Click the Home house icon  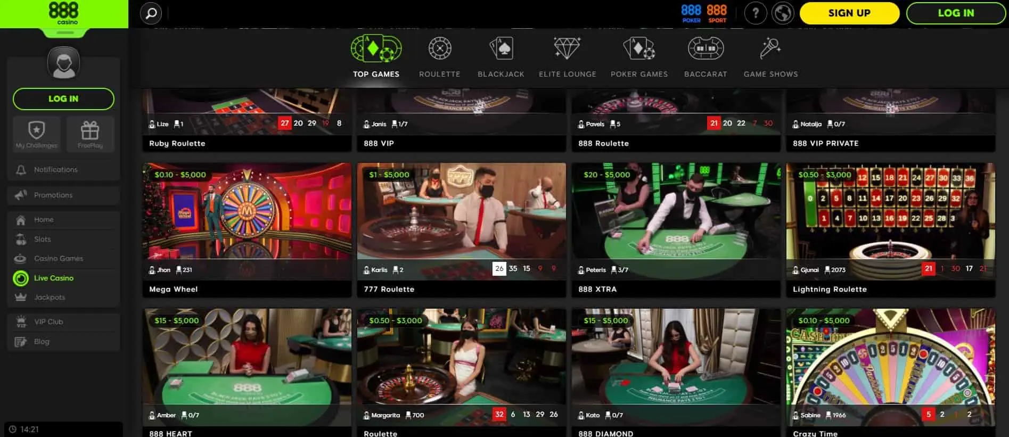[x=21, y=220]
